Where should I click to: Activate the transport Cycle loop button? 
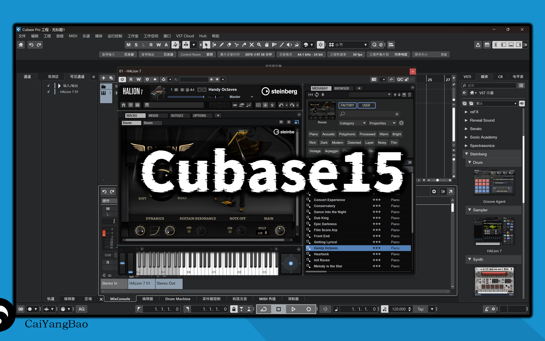264,309
